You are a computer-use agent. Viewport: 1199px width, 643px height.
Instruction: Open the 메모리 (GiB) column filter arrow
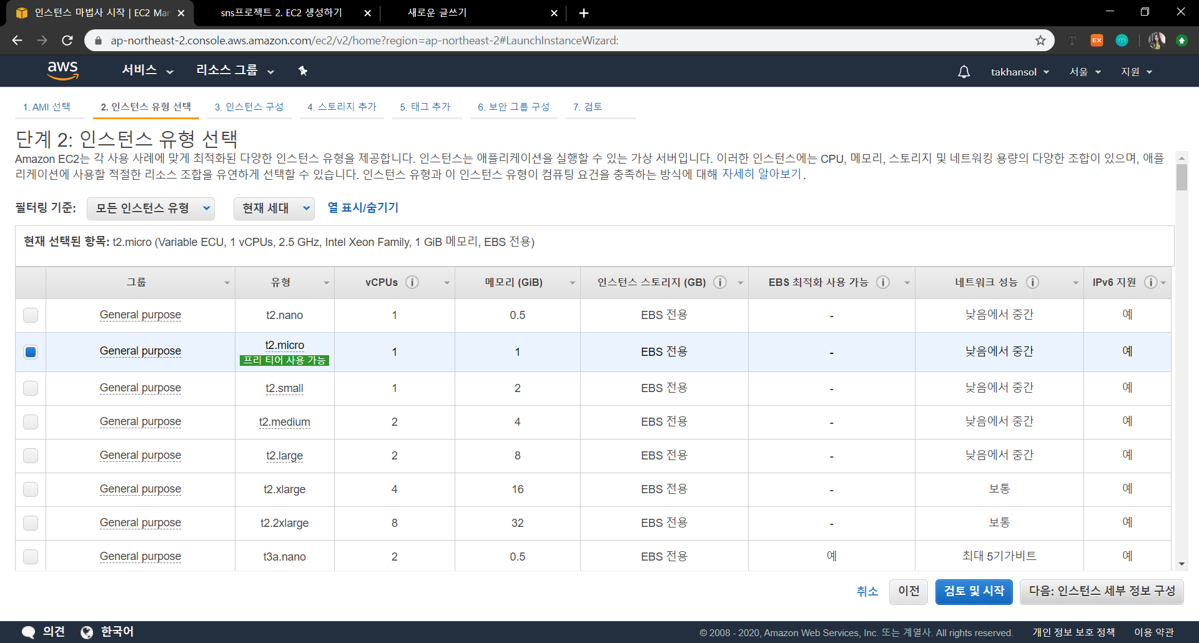click(x=572, y=283)
